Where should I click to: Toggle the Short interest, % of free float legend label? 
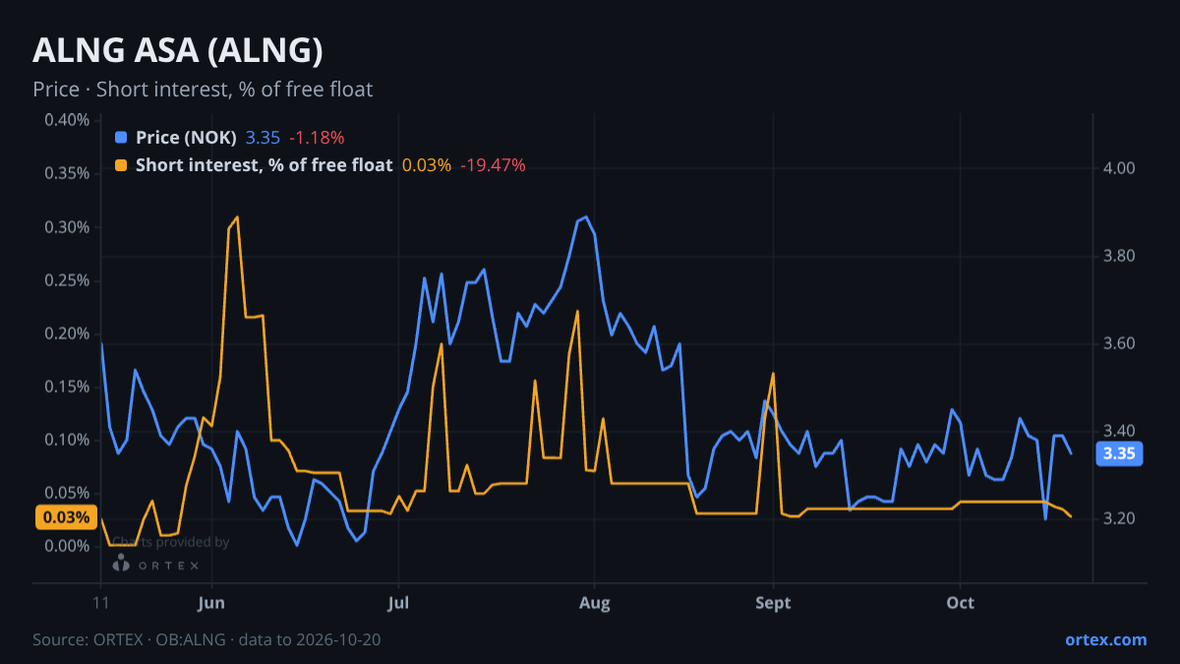[264, 165]
